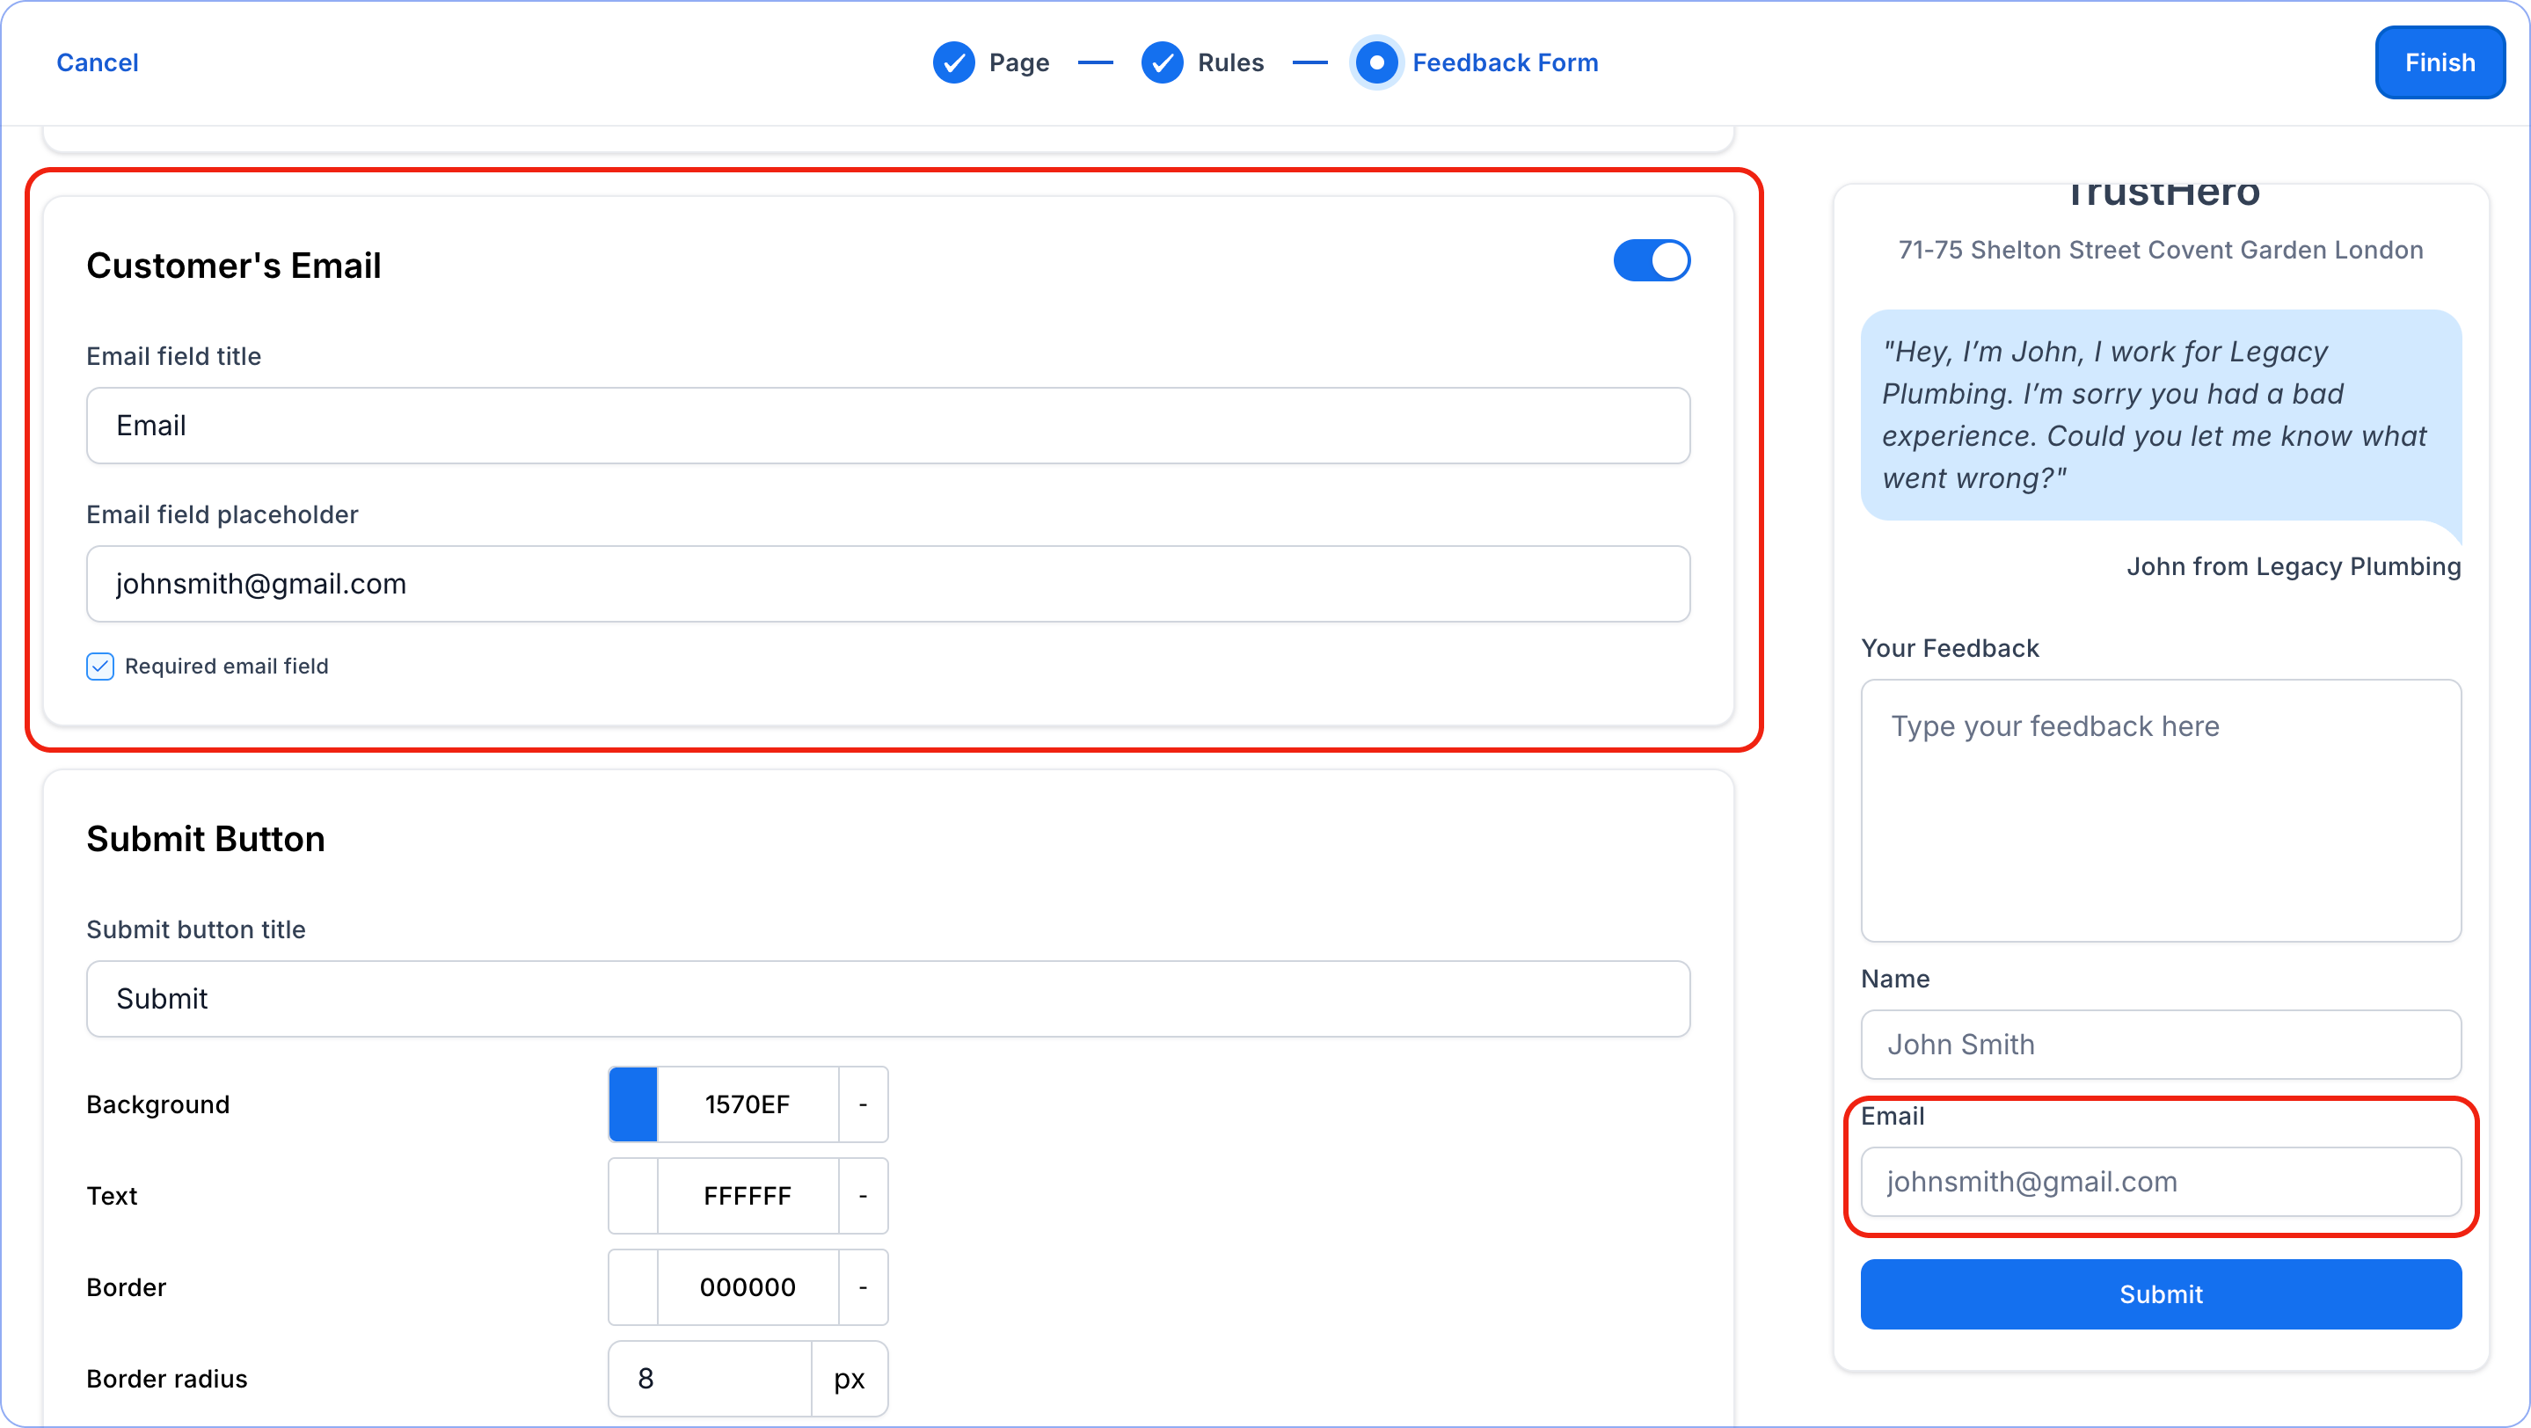Screen dimensions: 2531x1428
Task: Click the Email field placeholder input
Action: point(887,585)
